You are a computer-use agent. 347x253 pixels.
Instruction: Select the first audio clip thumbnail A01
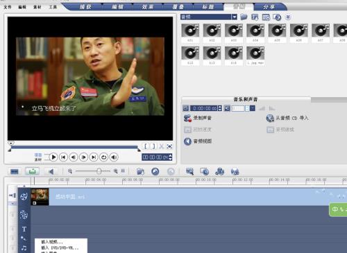190,33
